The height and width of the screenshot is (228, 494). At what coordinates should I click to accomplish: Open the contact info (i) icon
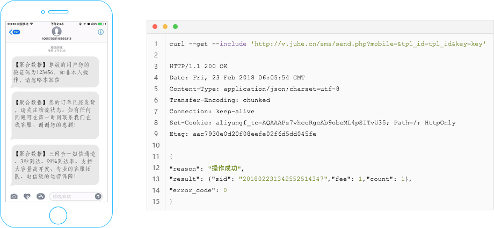tap(100, 32)
